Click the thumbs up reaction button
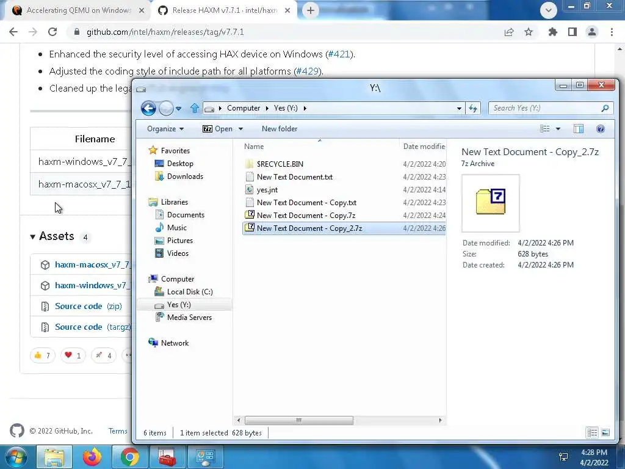625x469 pixels. tap(43, 355)
